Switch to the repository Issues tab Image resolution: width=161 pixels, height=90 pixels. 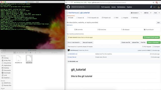point(80,18)
